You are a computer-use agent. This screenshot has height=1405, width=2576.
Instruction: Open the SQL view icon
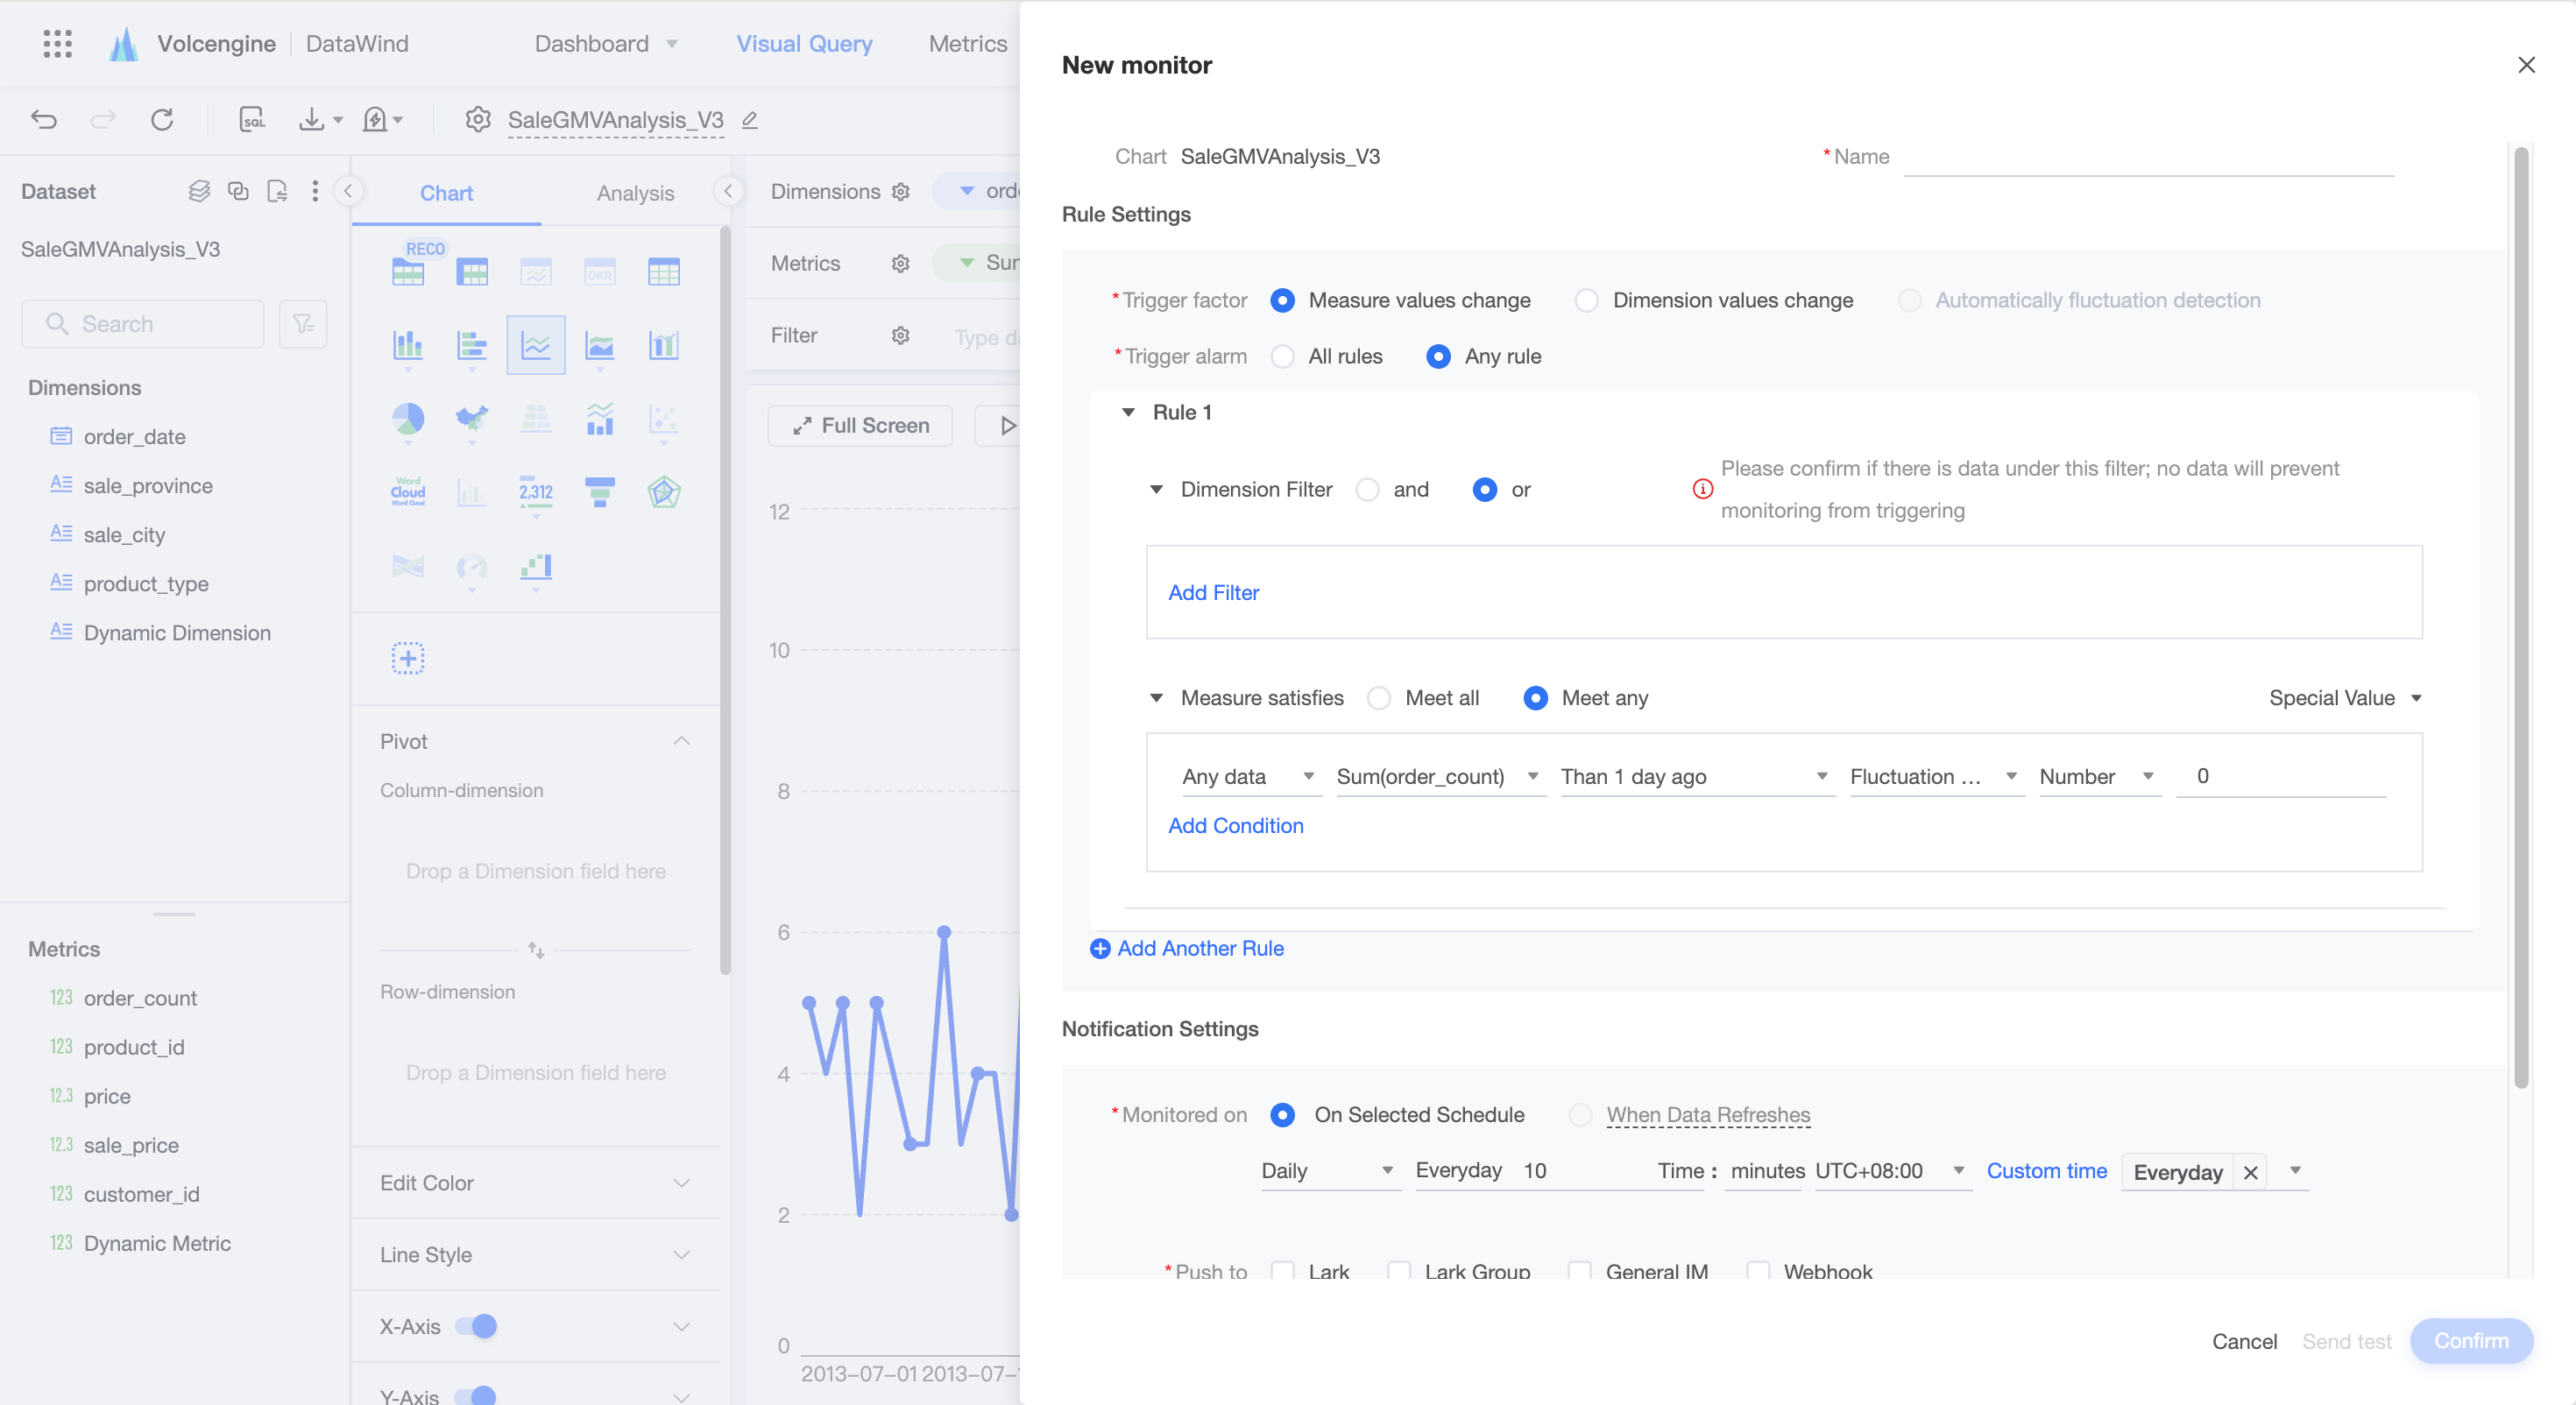[x=252, y=120]
